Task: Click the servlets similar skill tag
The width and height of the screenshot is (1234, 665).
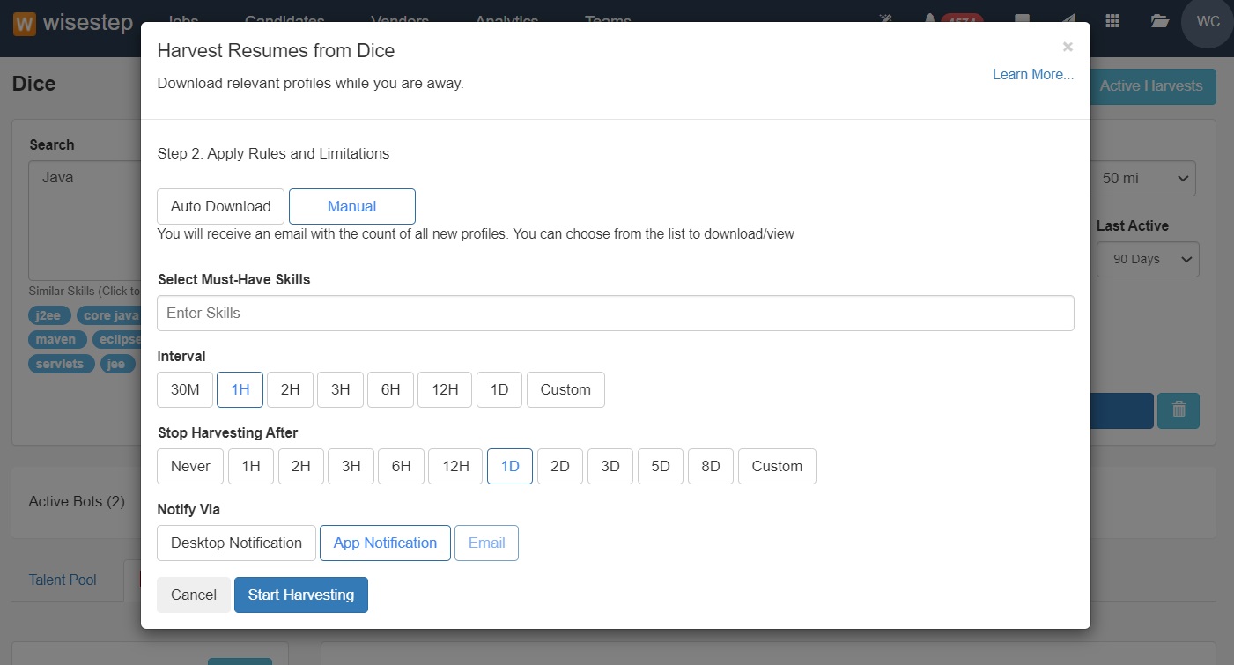Action: click(x=61, y=364)
